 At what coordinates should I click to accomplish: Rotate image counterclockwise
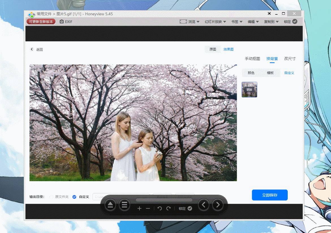point(160,209)
